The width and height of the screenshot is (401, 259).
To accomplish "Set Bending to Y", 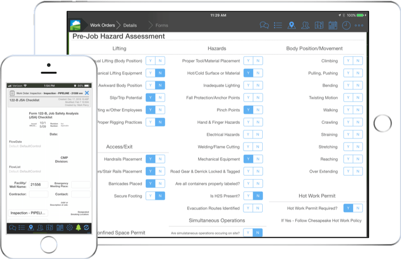I will [348, 85].
